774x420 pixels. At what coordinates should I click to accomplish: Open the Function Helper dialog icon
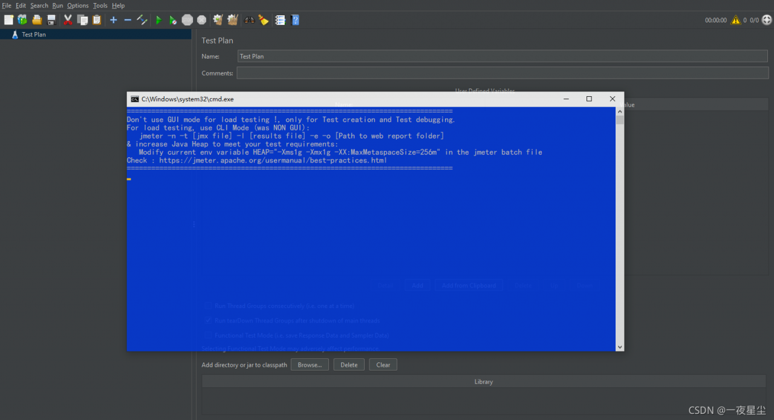(280, 20)
